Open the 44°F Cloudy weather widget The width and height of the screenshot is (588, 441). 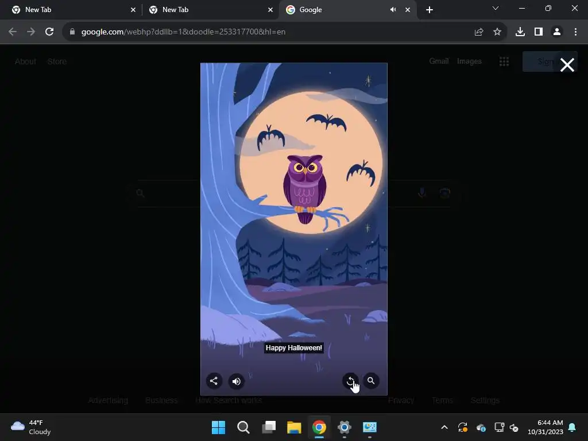coord(31,427)
